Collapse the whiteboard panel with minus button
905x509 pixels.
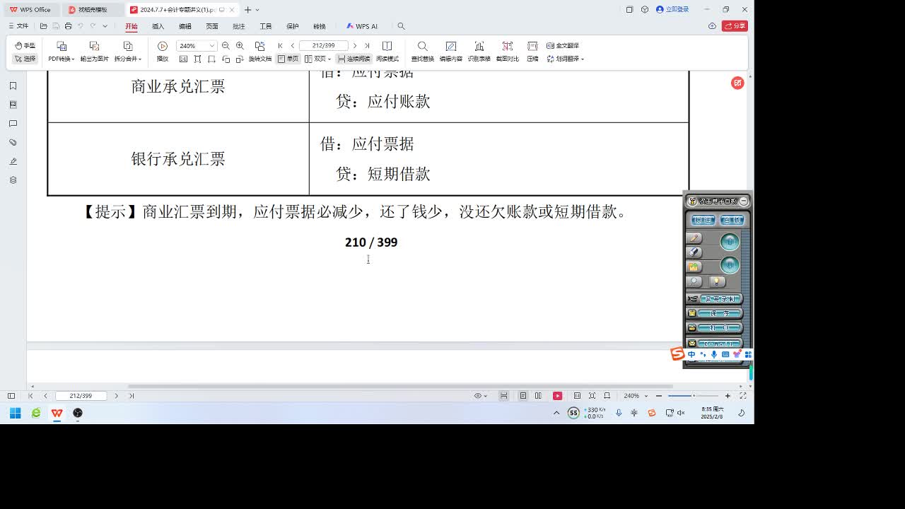[x=743, y=201]
